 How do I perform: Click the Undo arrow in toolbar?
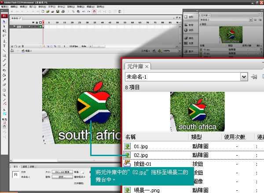[x=84, y=11]
